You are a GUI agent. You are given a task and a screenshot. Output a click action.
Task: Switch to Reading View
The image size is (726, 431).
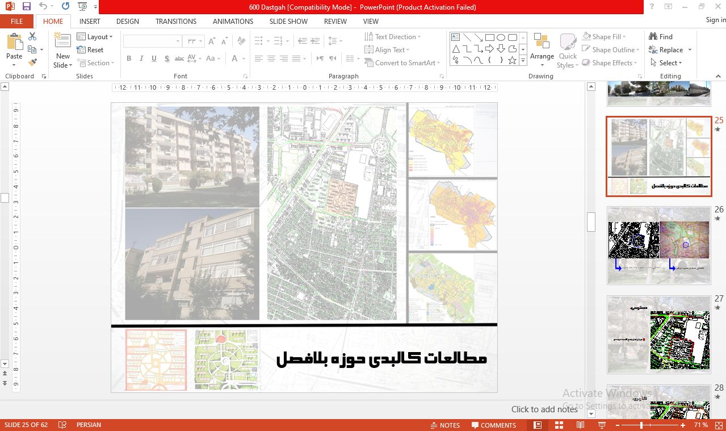point(580,425)
